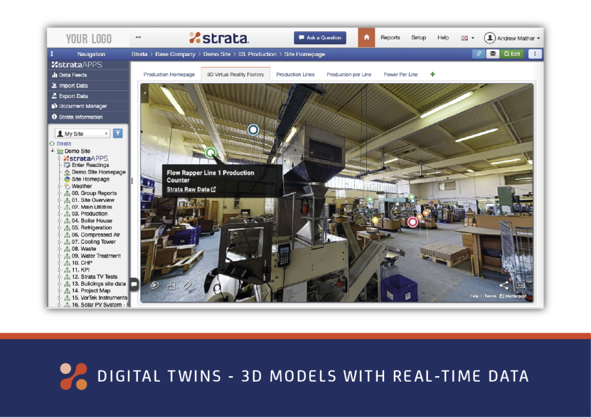Open the Export Data sidebar entry
Viewport: 591px width, 418px height.
pyautogui.click(x=72, y=96)
